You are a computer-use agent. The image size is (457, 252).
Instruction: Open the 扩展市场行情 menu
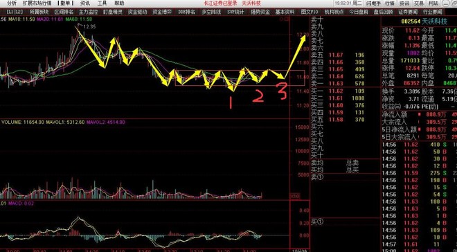coord(37,3)
